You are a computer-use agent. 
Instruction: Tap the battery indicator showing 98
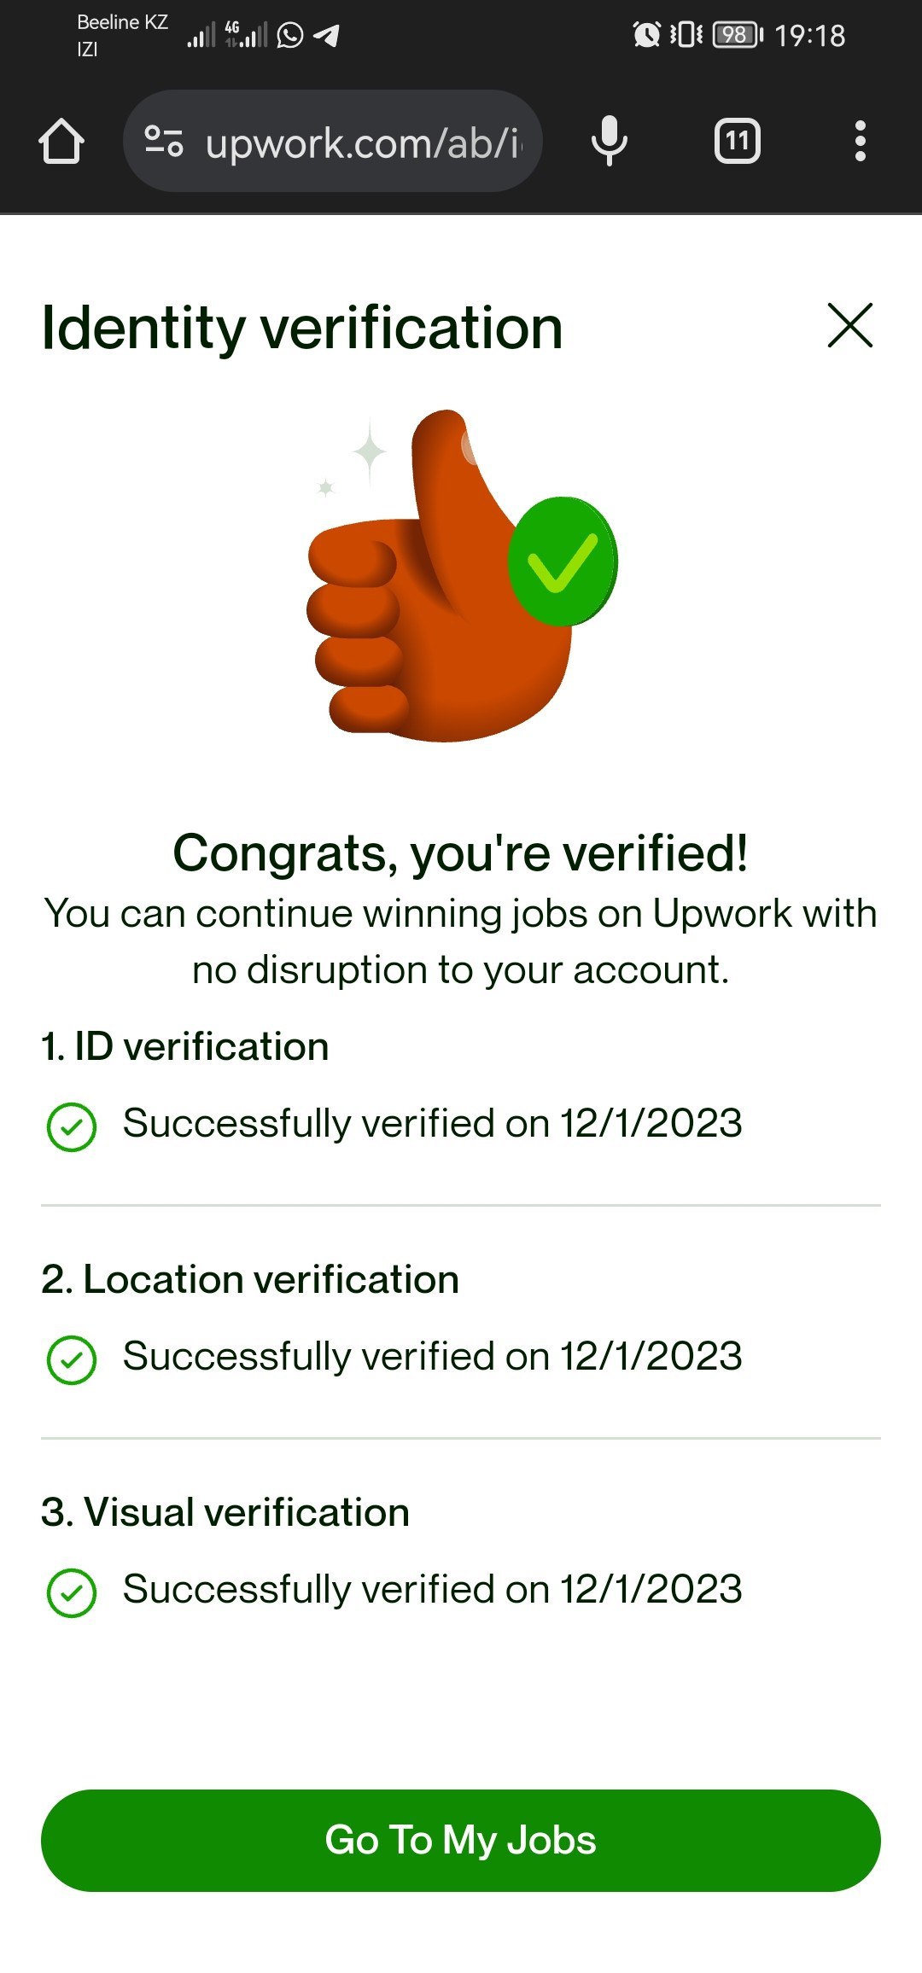pos(737,35)
